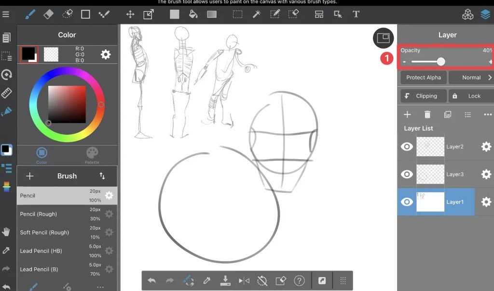Select the Eraser tool in the top toolbar
Image resolution: width=494 pixels, height=291 pixels.
(x=48, y=14)
